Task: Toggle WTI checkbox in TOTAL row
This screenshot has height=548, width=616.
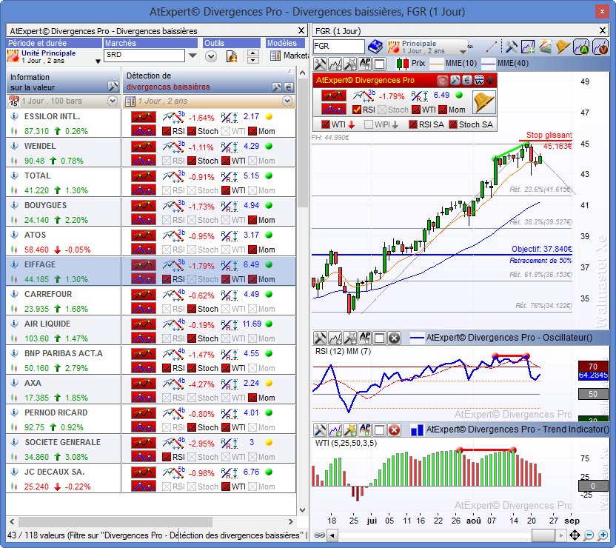Action: (x=226, y=190)
